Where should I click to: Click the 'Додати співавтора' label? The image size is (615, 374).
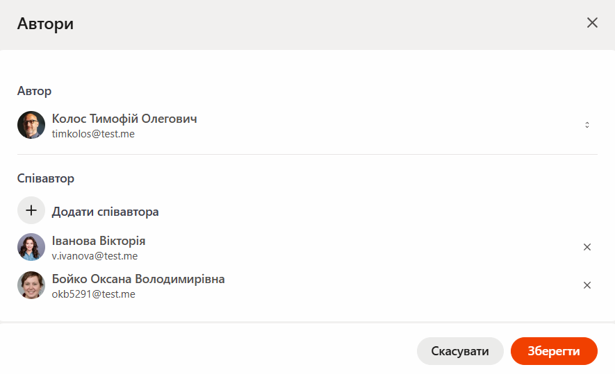(x=106, y=212)
